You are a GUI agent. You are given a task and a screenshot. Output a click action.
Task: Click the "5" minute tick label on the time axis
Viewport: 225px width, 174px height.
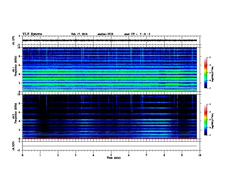point(111,155)
